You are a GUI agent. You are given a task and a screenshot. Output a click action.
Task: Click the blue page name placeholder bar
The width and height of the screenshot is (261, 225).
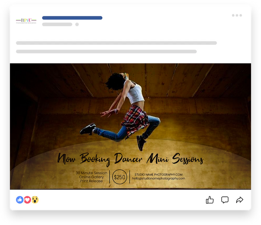coord(72,18)
